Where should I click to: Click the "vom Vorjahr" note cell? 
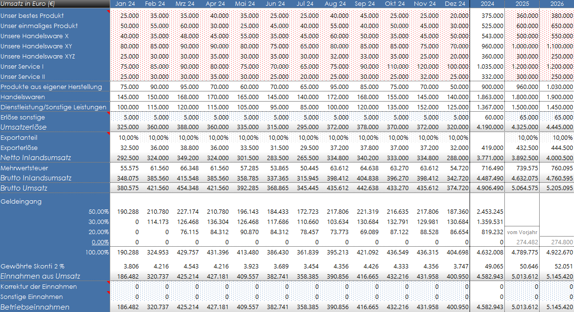pos(522,232)
